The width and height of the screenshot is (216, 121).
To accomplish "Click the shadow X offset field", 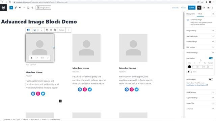I will pos(194,67).
